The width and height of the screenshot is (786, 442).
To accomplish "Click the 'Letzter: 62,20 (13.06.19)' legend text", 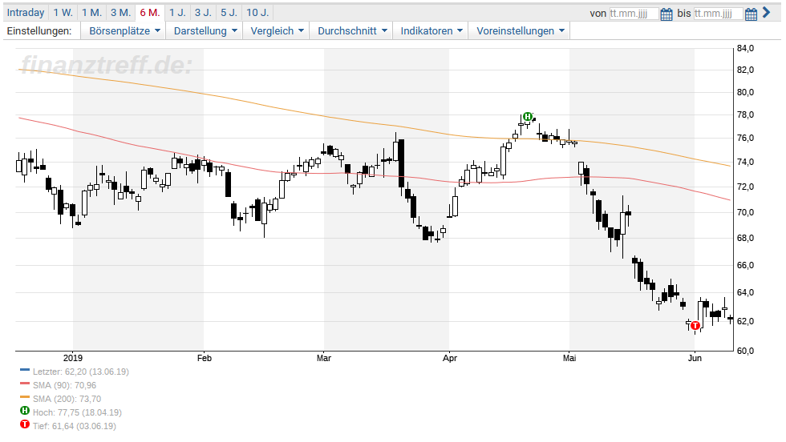I will coord(81,372).
